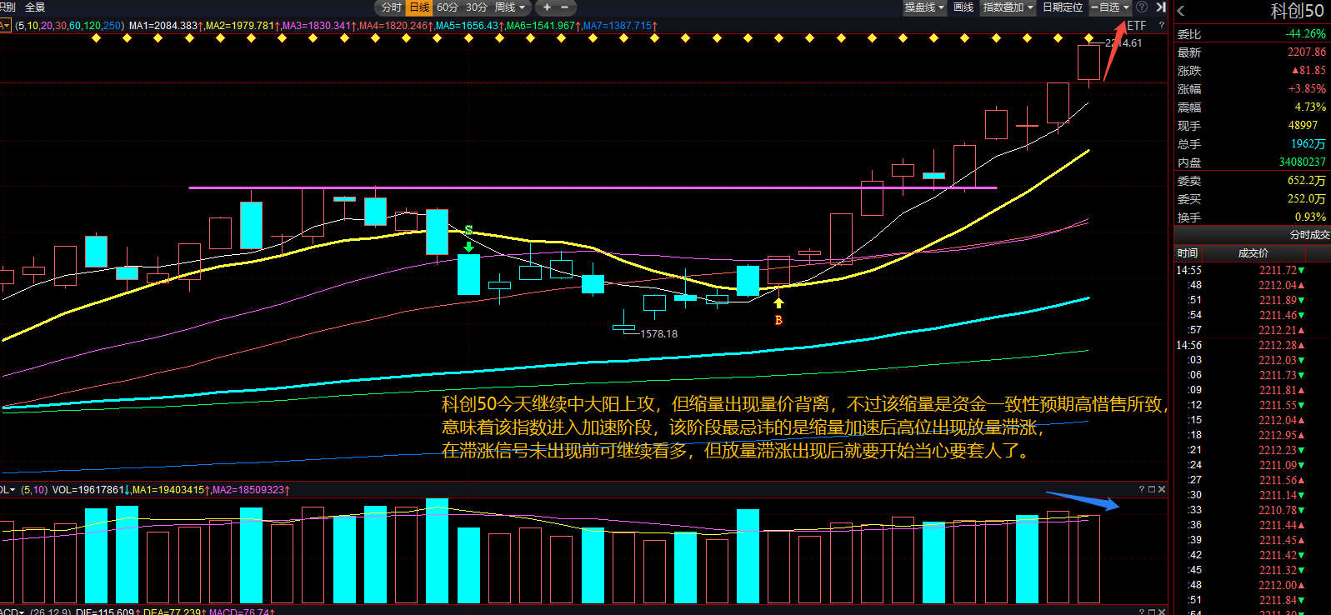Click the 震幅 4.73% row
This screenshot has width=1331, height=615.
pos(1251,107)
